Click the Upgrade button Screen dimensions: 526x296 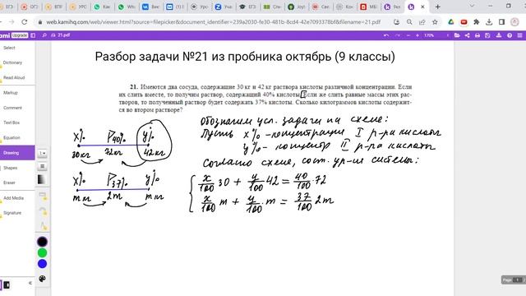click(x=20, y=35)
